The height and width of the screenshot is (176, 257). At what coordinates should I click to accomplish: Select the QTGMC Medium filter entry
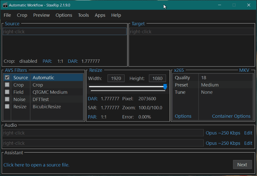click(x=50, y=92)
